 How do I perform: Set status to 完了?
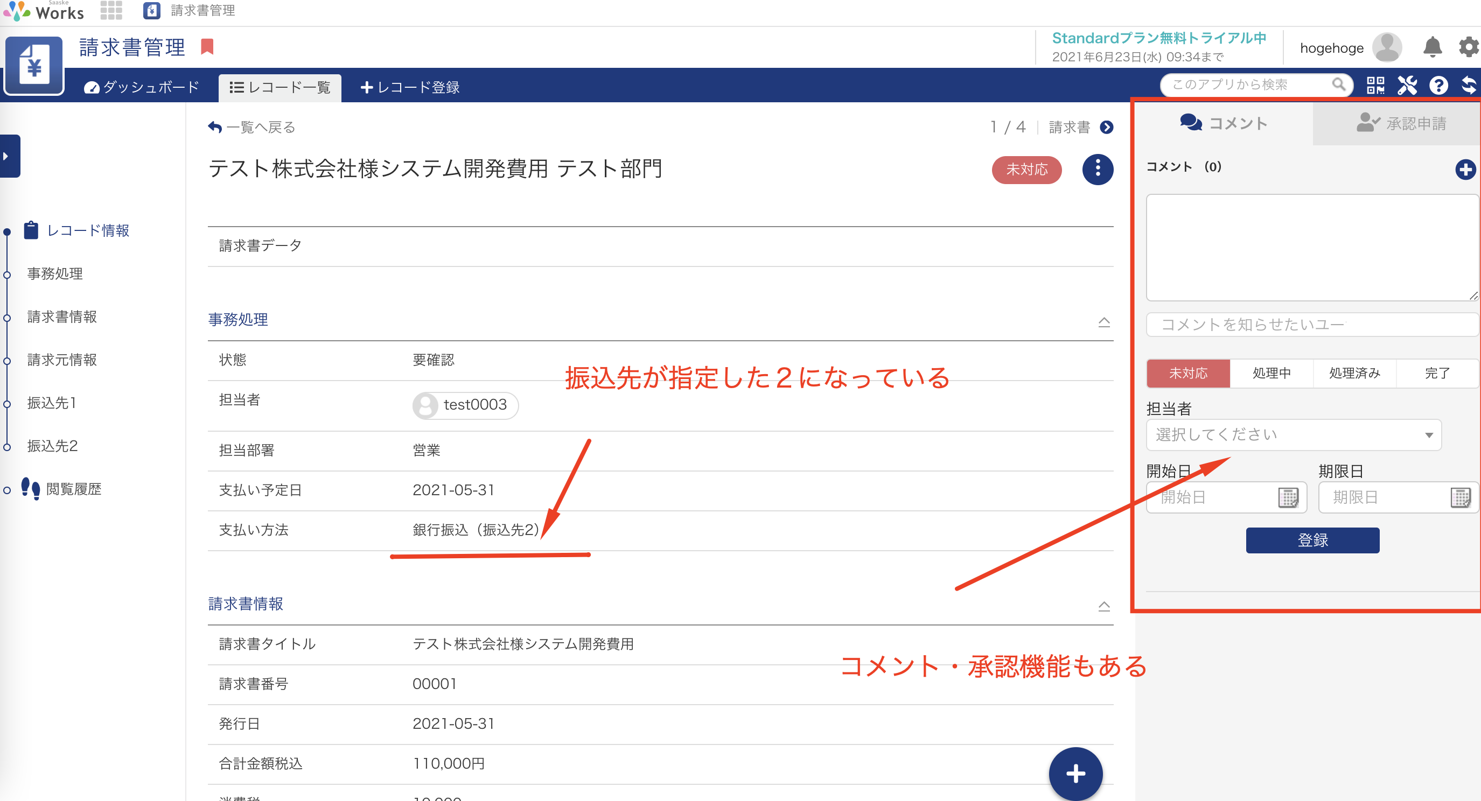tap(1437, 373)
